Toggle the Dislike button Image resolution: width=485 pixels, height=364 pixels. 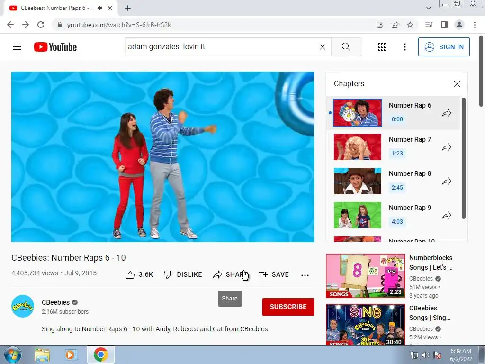point(183,274)
